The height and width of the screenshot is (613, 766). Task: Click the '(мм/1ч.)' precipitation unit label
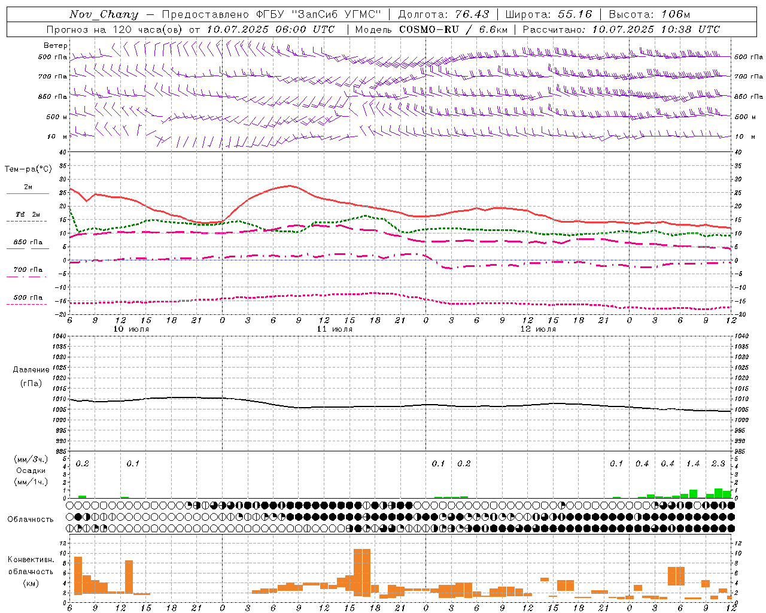click(x=32, y=482)
